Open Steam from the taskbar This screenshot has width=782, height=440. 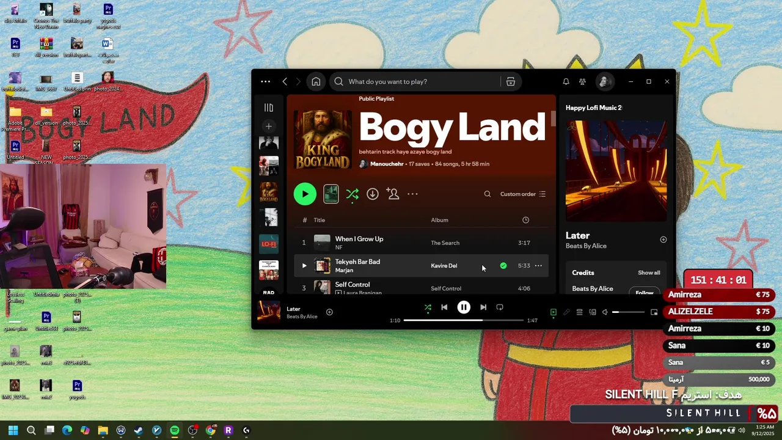pyautogui.click(x=139, y=430)
